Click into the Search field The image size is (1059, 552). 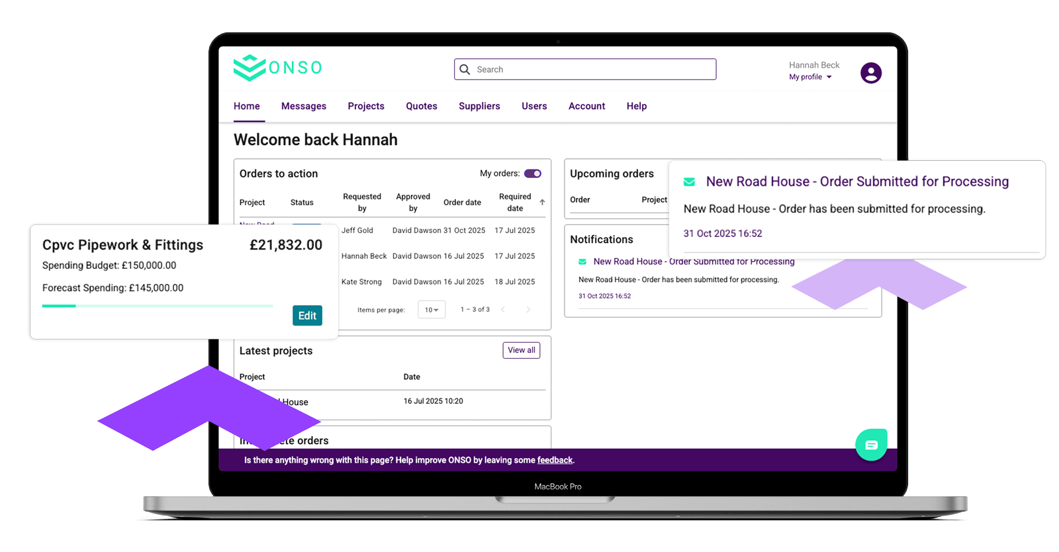585,69
